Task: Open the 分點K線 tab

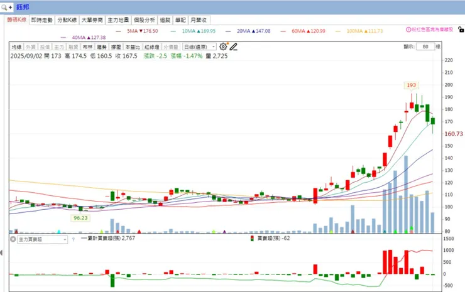Action: pos(67,20)
